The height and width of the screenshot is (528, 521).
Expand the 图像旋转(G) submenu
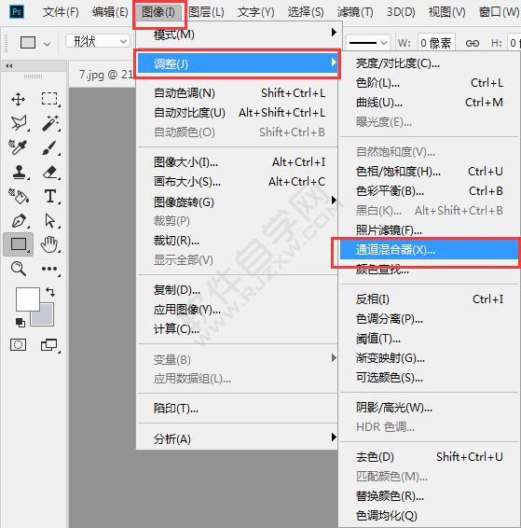pos(237,202)
